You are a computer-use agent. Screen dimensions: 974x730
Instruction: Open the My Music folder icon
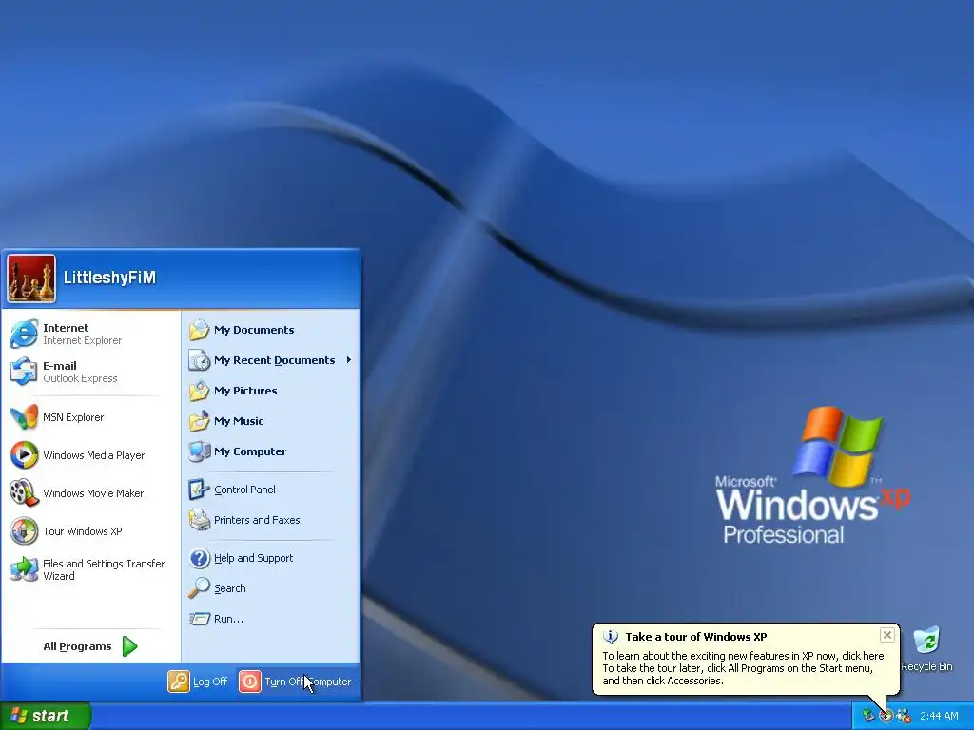200,421
